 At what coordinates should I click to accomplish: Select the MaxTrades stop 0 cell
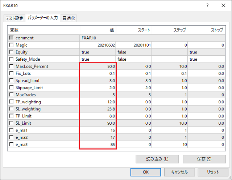[207, 95]
